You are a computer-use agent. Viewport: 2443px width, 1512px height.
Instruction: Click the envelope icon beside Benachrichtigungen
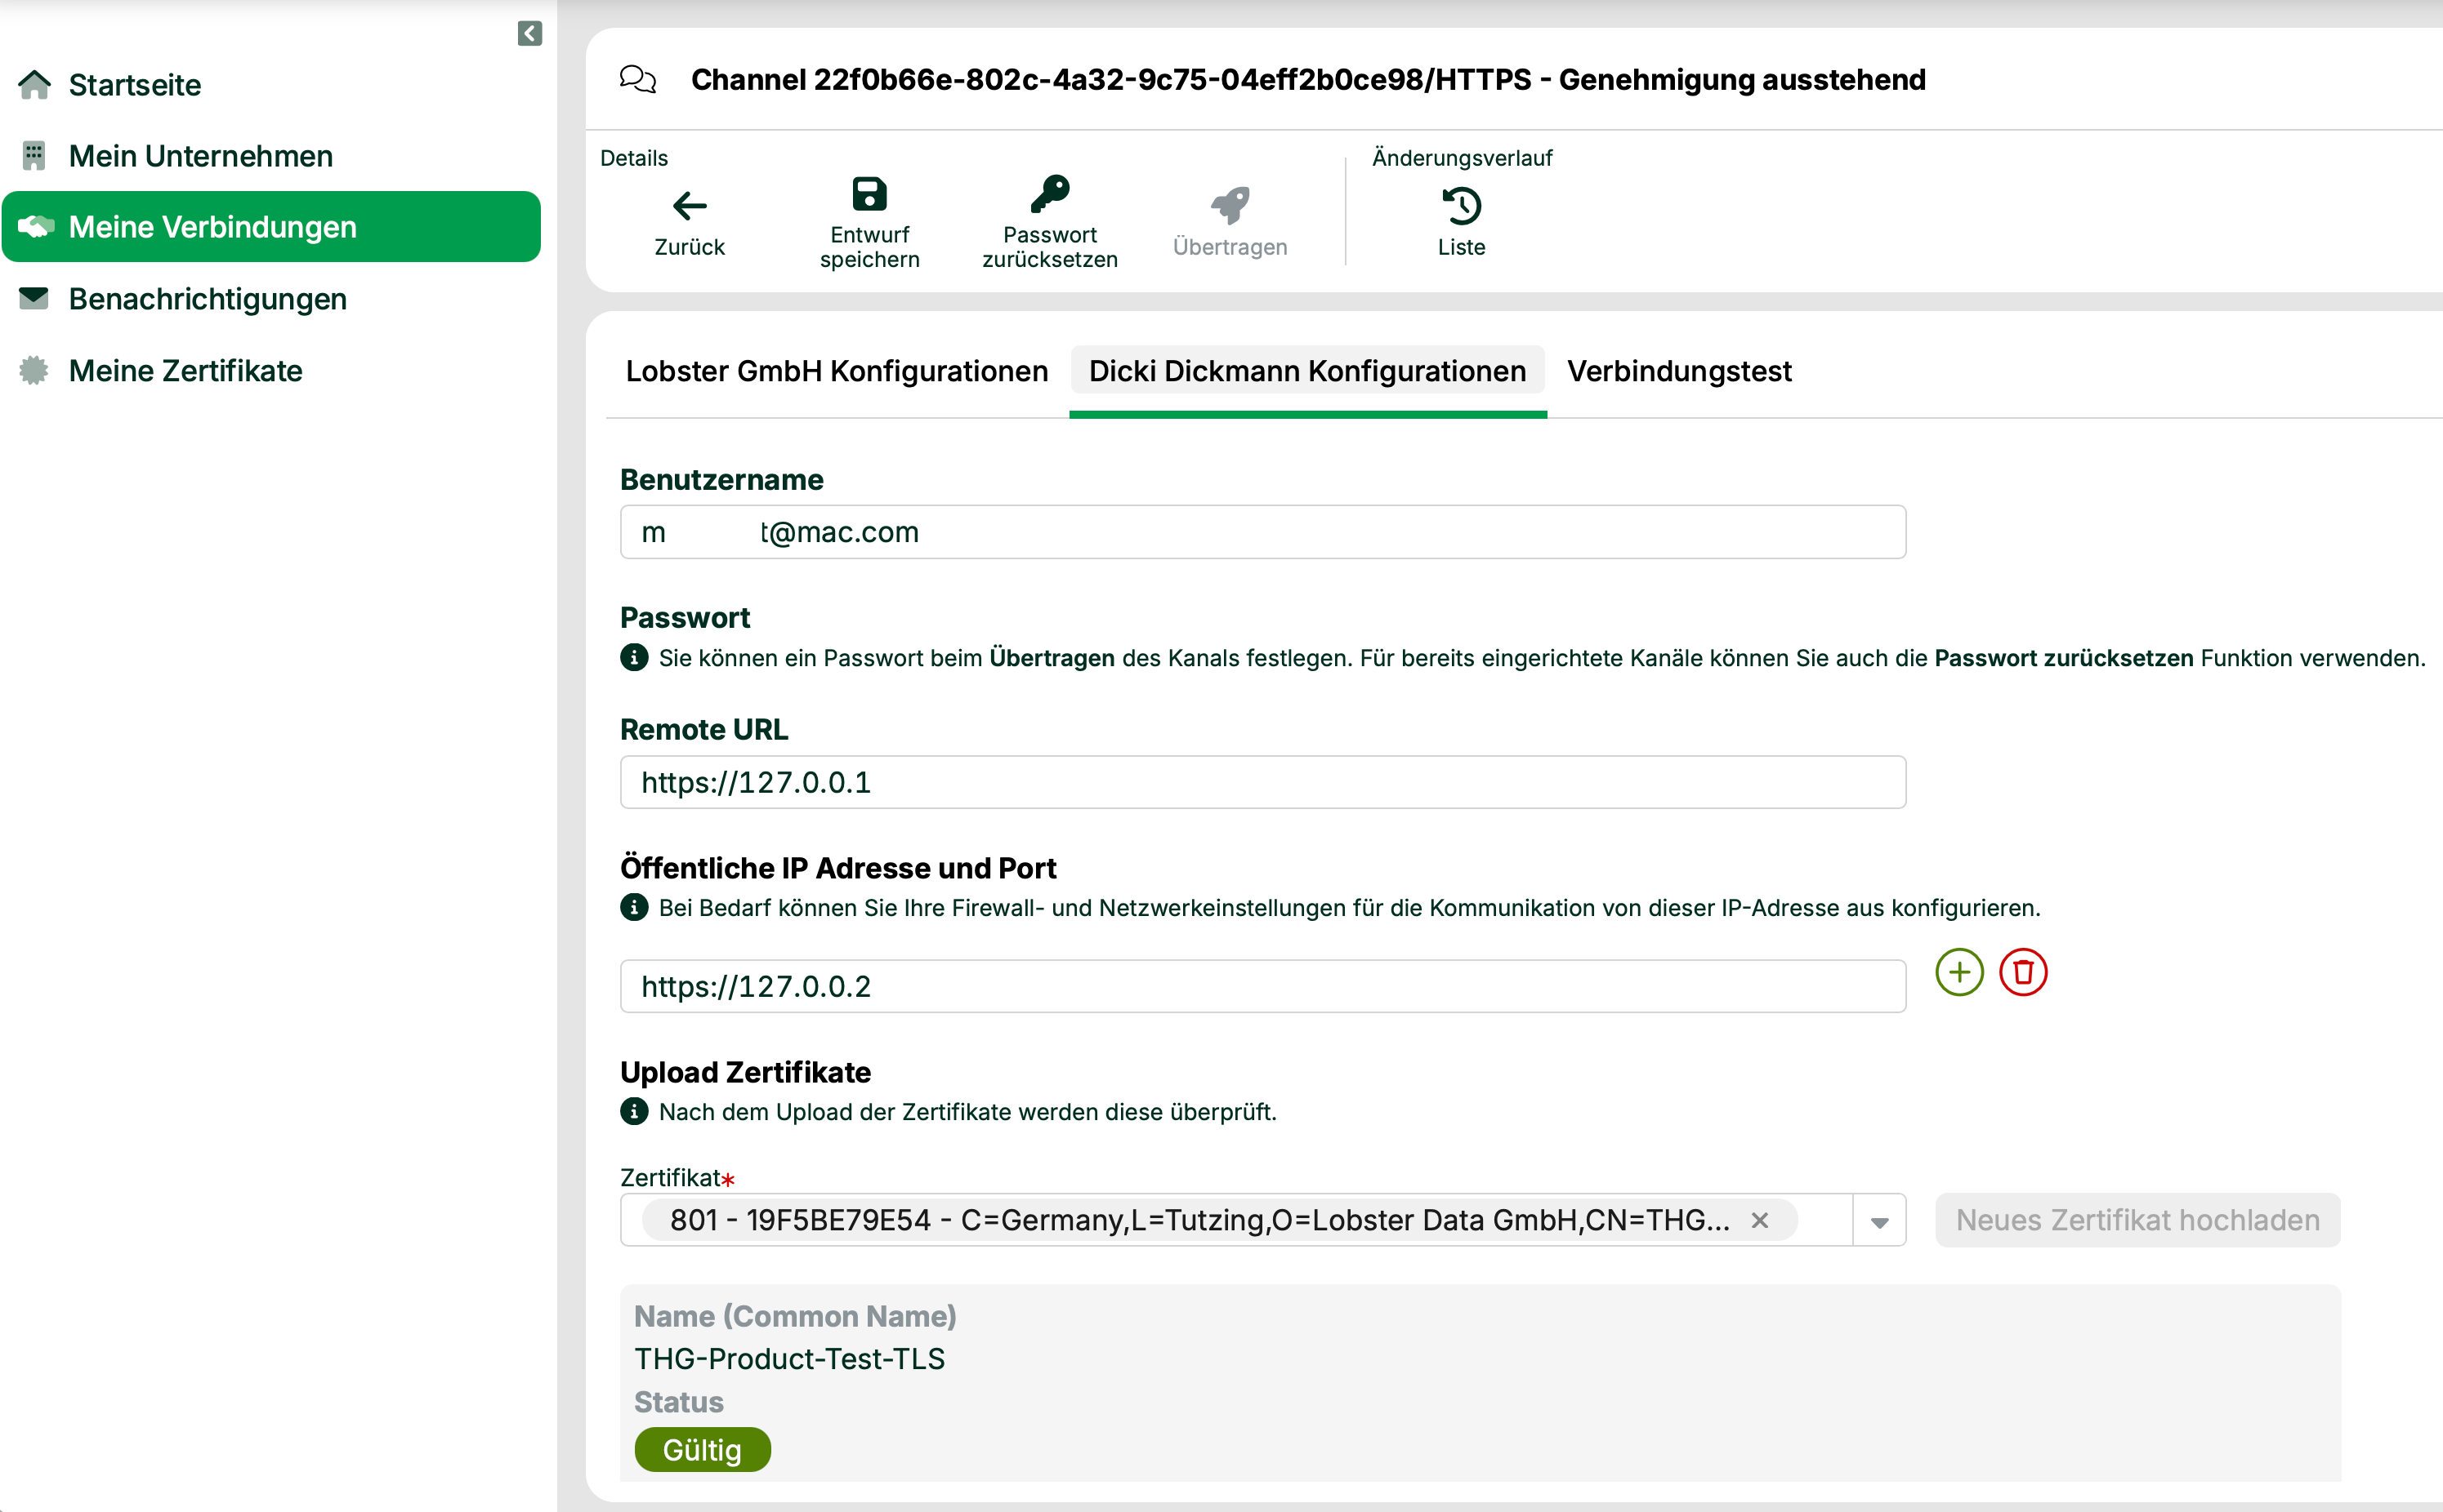point(34,298)
